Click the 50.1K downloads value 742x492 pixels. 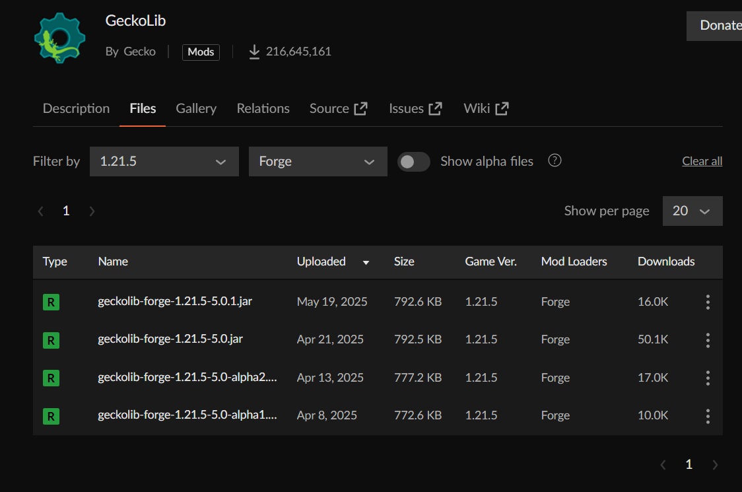click(x=653, y=339)
